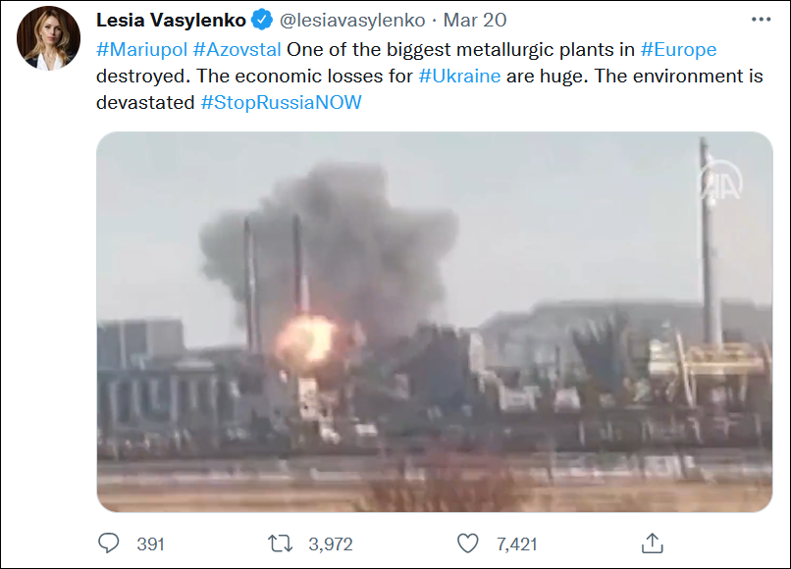This screenshot has width=791, height=569.
Task: Click the heart icon to like the tweet
Action: point(468,543)
